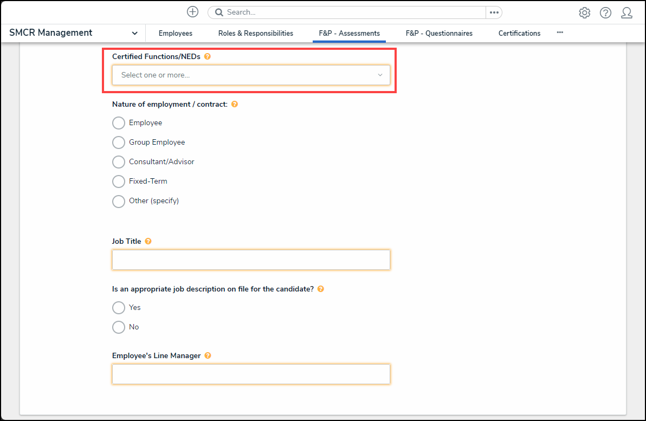Viewport: 646px width, 421px height.
Task: Click the plus create-new icon
Action: (192, 12)
